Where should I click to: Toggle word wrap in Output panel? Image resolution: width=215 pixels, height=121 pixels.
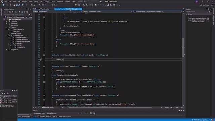(x=94, y=113)
